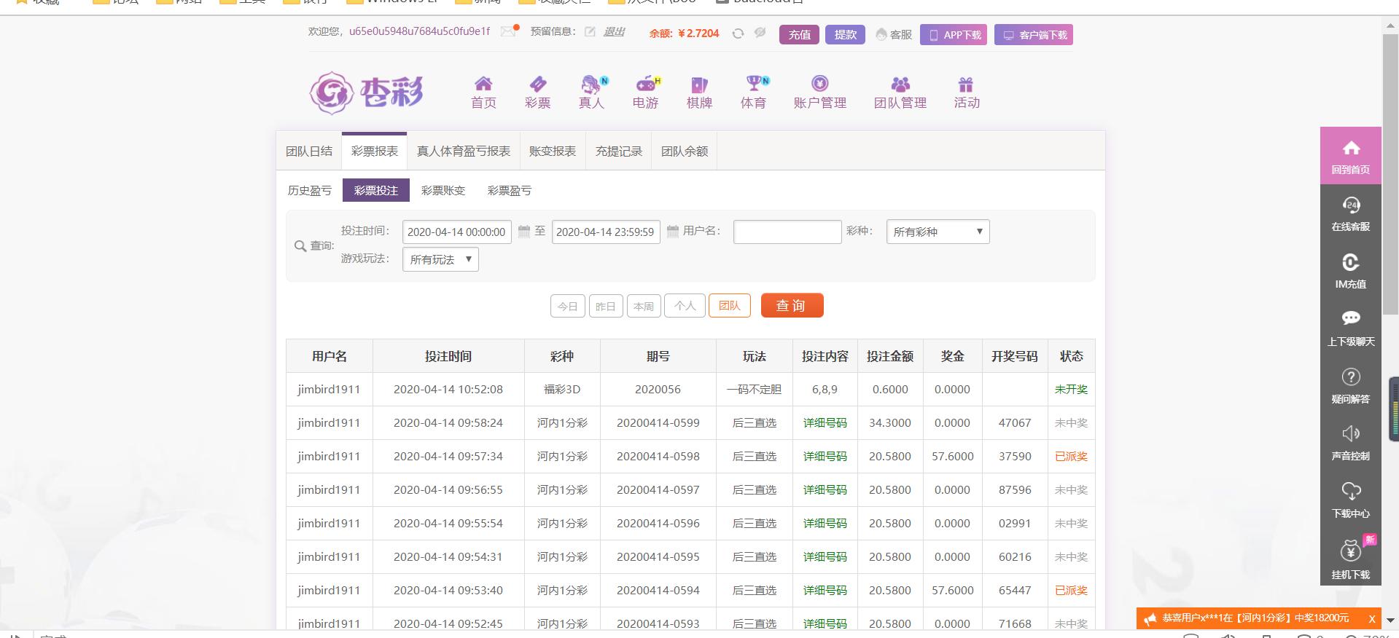The height and width of the screenshot is (638, 1399).
Task: Open 客服 customer service in the top bar
Action: click(x=894, y=34)
